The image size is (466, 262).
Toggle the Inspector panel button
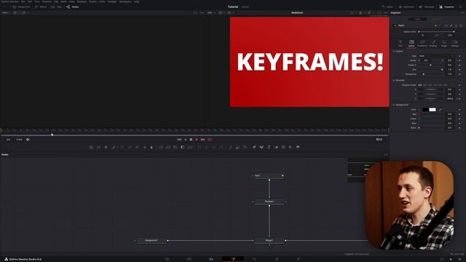(446, 7)
